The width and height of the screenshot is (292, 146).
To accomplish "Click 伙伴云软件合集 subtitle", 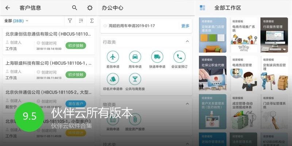I will (x=72, y=126).
